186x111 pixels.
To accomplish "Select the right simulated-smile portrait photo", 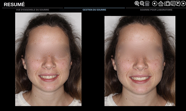I will click(140, 61).
